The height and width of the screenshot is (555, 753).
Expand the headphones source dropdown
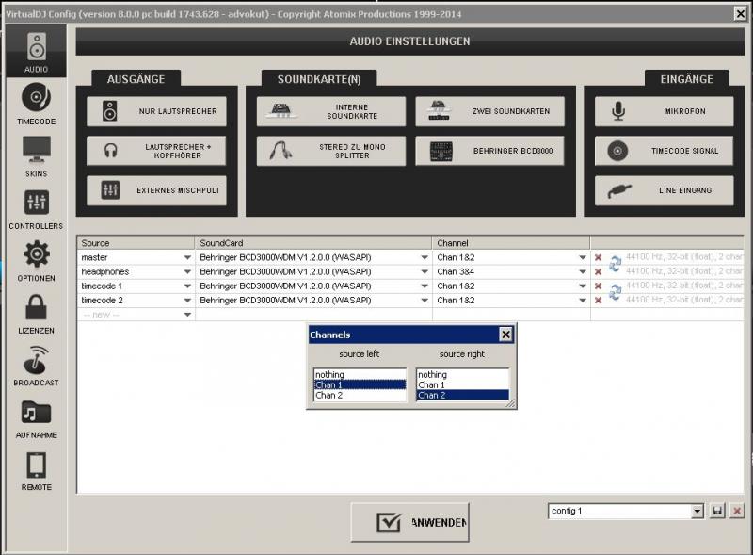pyautogui.click(x=187, y=271)
